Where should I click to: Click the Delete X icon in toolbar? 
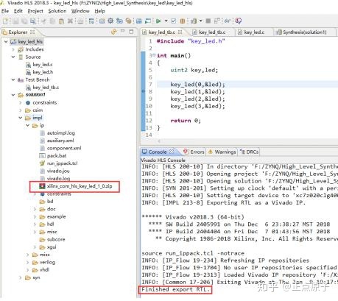tap(70, 21)
